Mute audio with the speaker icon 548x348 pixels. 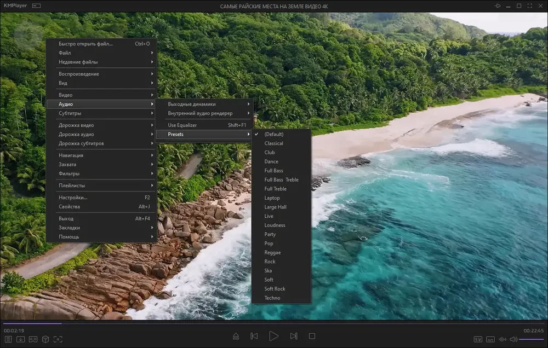click(x=513, y=339)
